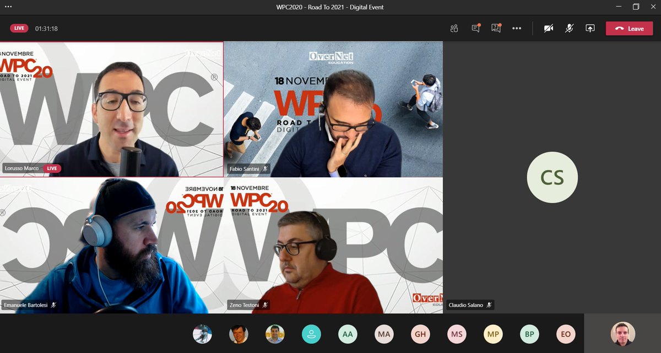Select Emanuele Bartolesi's video tile

tap(112, 245)
